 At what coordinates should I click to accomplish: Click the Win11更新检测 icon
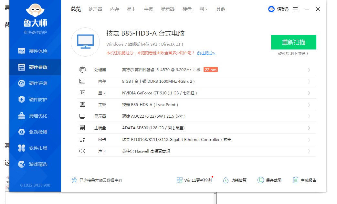[x=179, y=180]
